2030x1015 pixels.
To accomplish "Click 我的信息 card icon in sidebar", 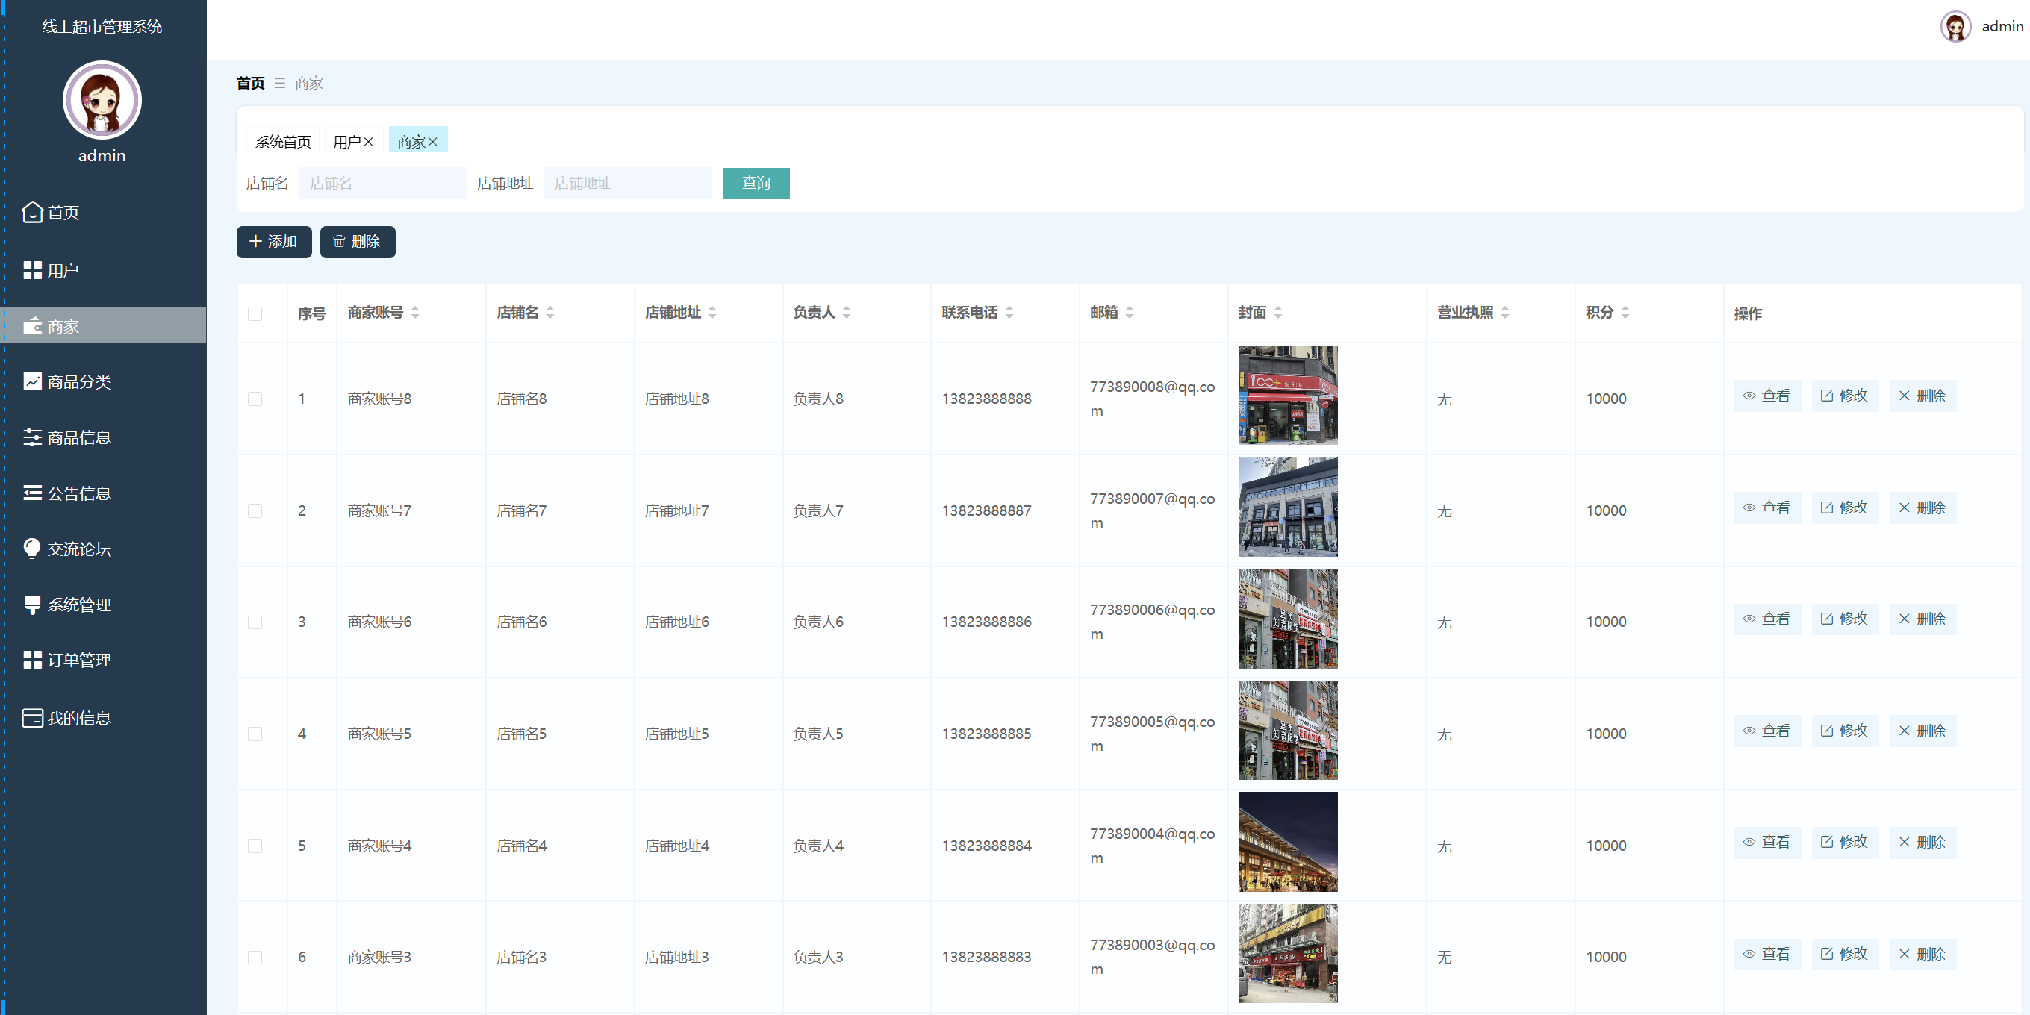I will [x=32, y=718].
